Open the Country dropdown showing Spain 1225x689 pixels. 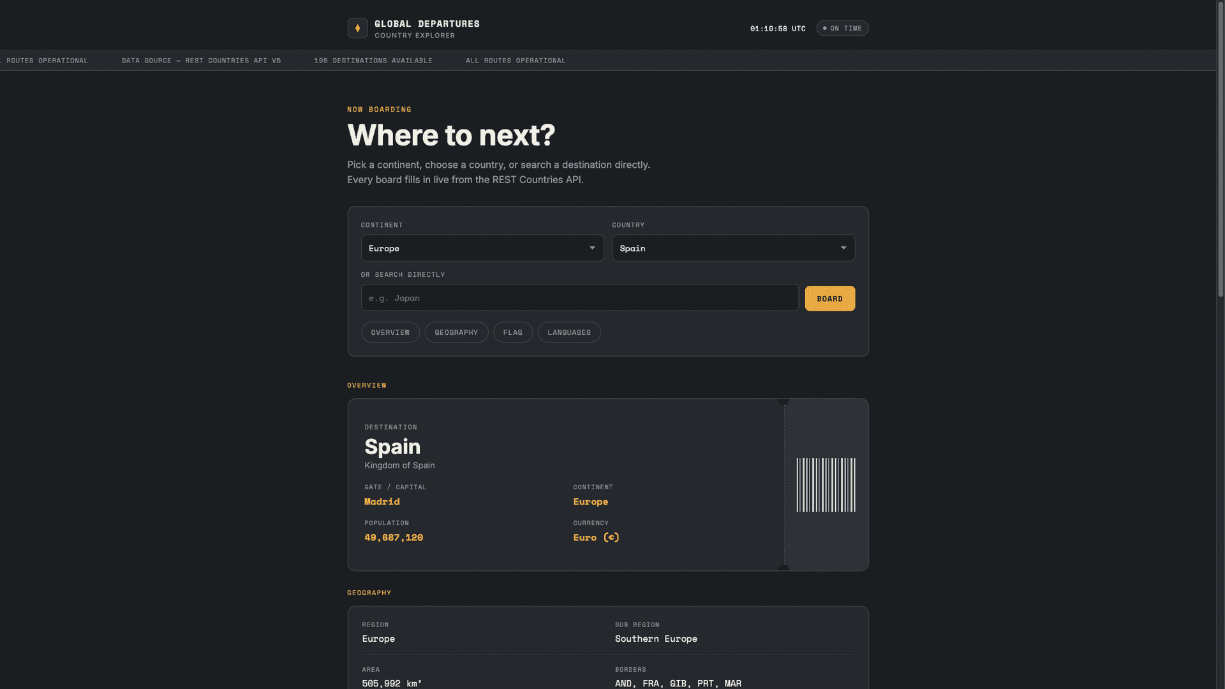tap(733, 248)
